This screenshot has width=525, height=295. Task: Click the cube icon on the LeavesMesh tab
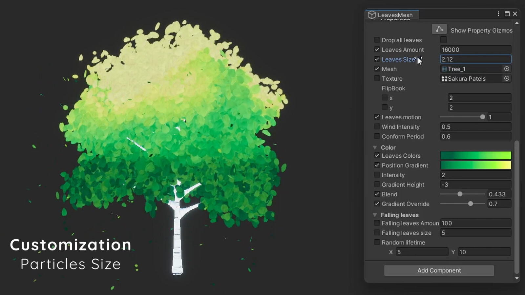point(372,14)
